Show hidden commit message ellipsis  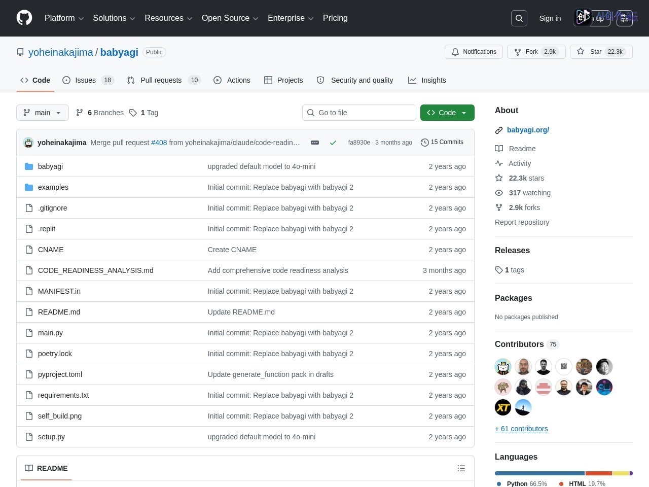click(x=315, y=143)
